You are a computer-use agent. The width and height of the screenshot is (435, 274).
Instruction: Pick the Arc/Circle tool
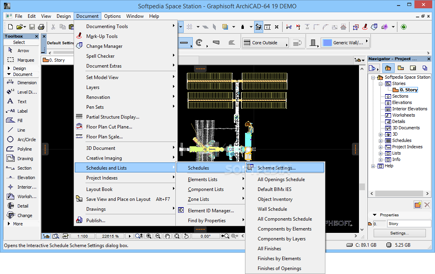tap(21, 139)
